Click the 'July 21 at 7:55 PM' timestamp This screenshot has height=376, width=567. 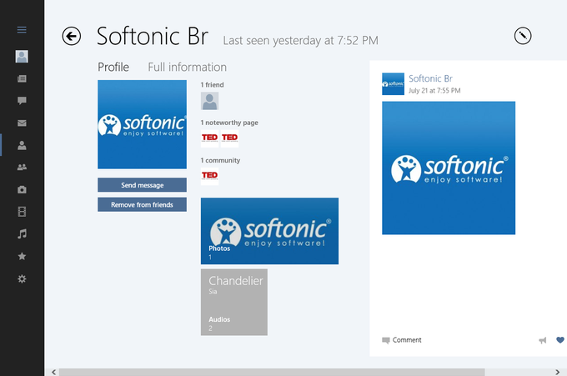point(434,90)
